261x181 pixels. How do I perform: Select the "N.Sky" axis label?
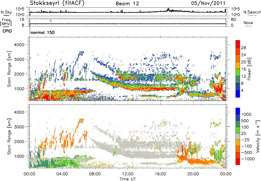click(x=6, y=12)
